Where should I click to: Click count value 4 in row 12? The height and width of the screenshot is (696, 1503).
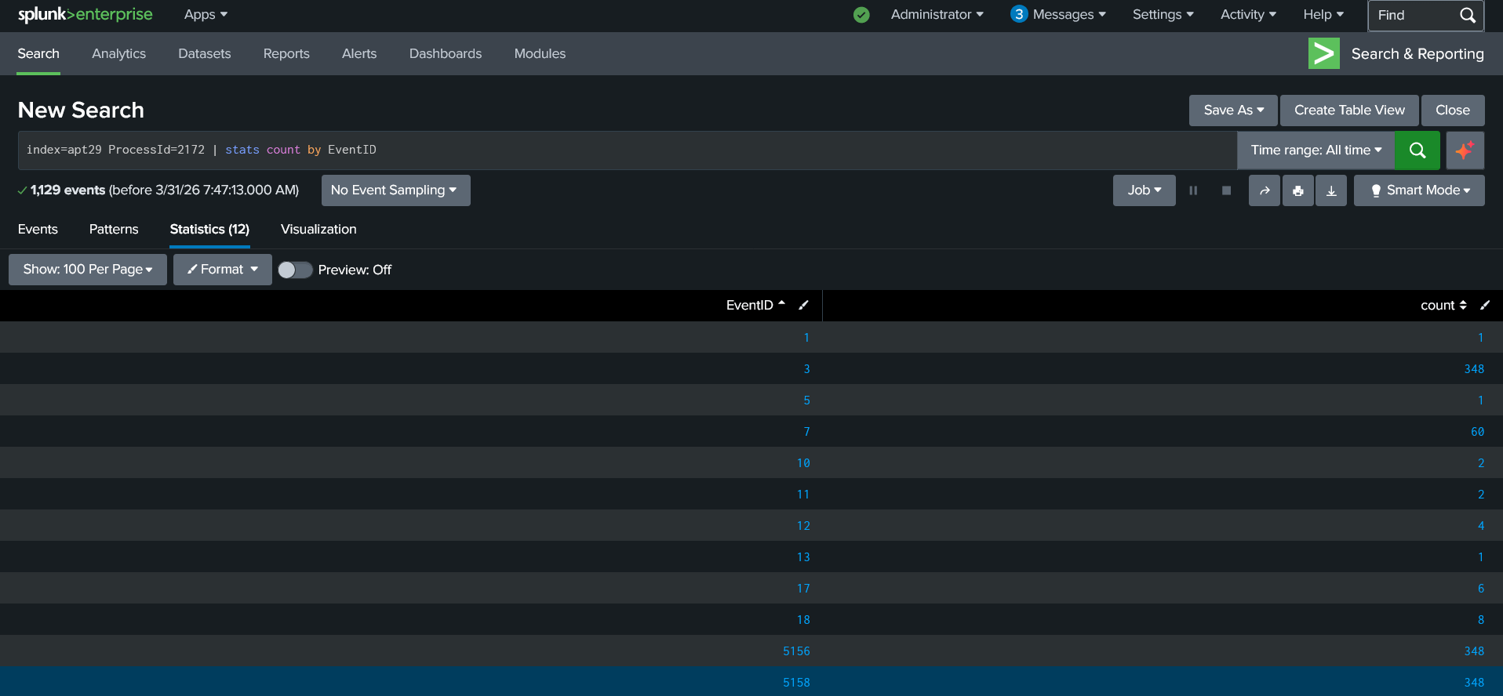click(1481, 526)
